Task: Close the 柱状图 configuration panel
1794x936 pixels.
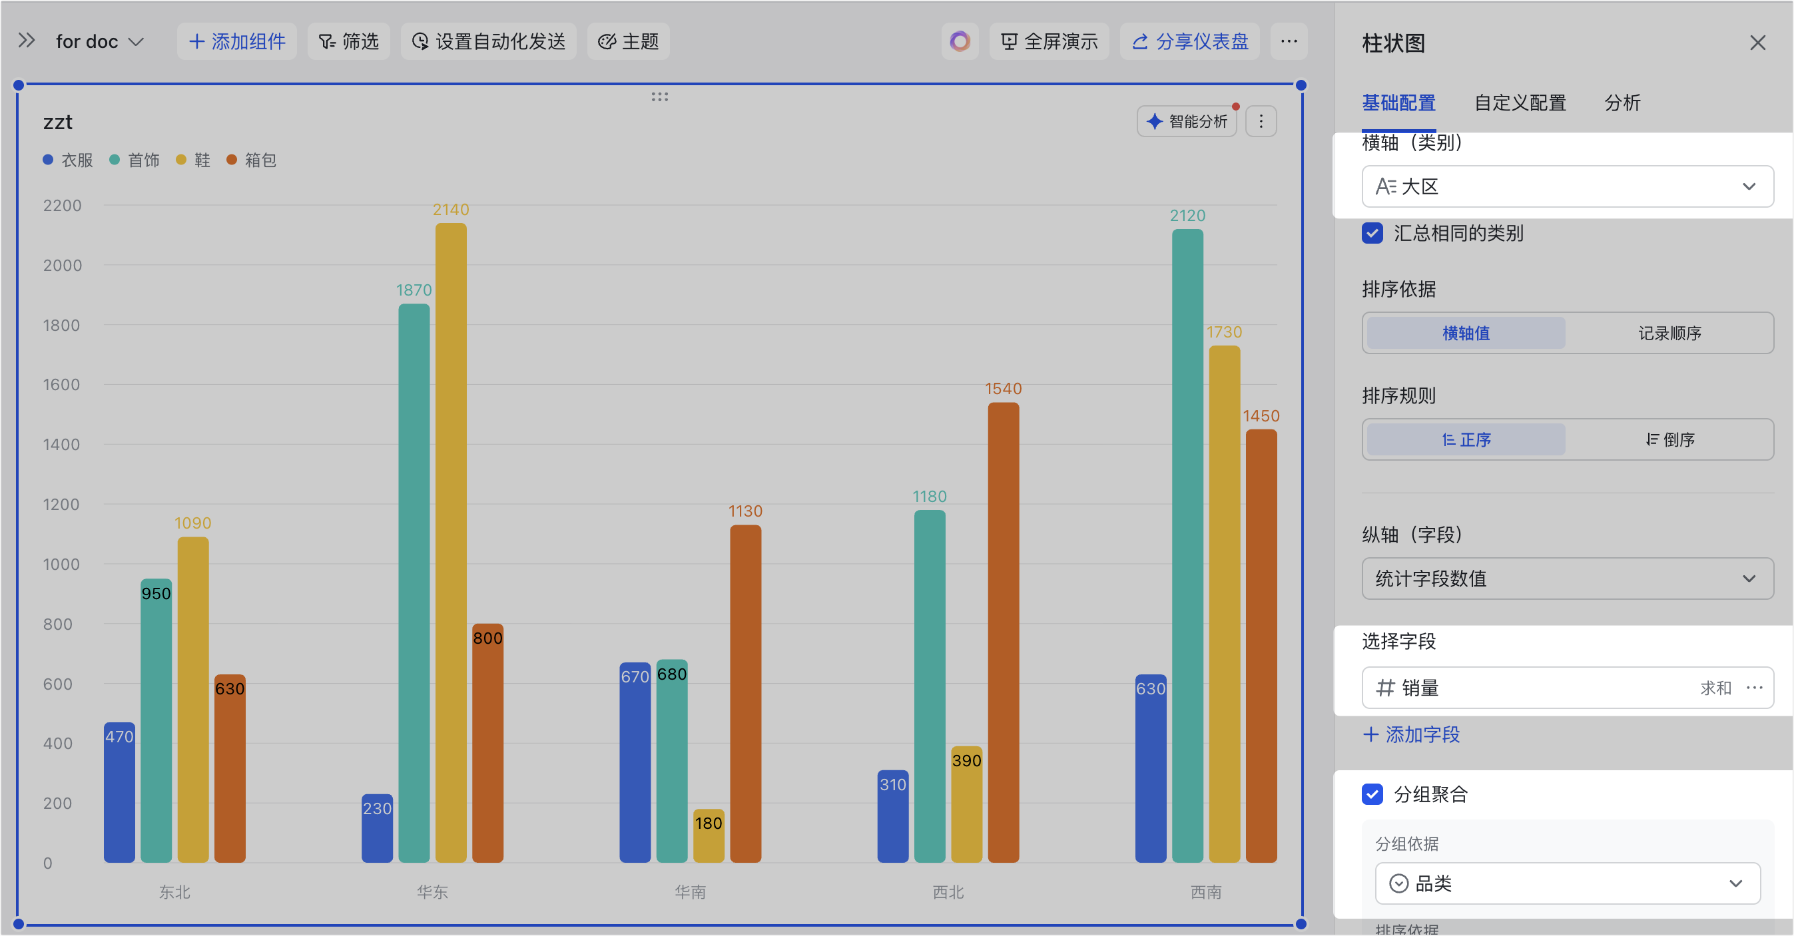Action: [1757, 43]
